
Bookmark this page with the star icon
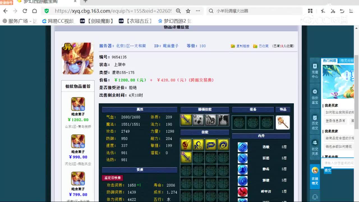(x=188, y=11)
